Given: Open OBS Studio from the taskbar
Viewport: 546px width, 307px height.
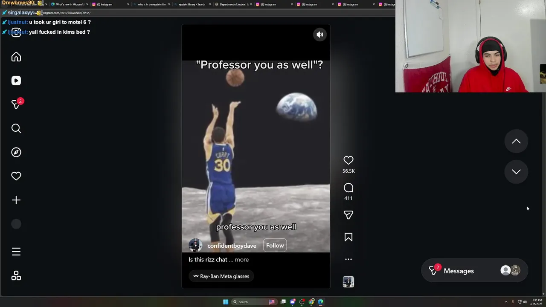Looking at the screenshot, I should pos(302,302).
